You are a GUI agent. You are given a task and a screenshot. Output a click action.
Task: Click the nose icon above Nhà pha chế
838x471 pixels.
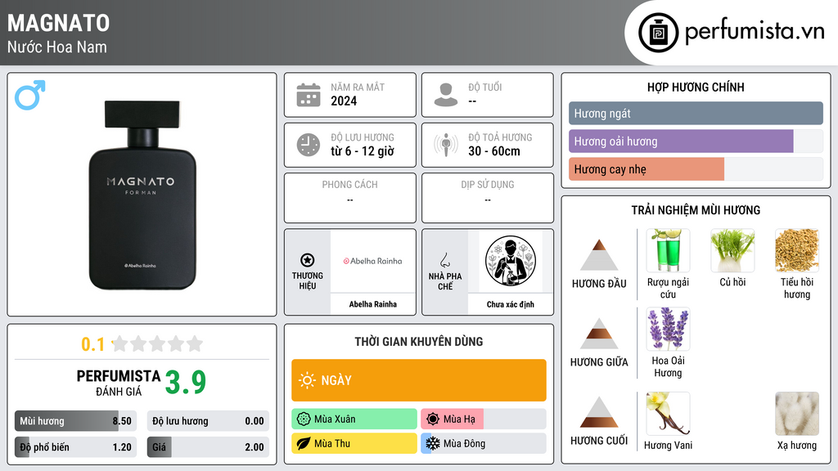click(x=444, y=260)
